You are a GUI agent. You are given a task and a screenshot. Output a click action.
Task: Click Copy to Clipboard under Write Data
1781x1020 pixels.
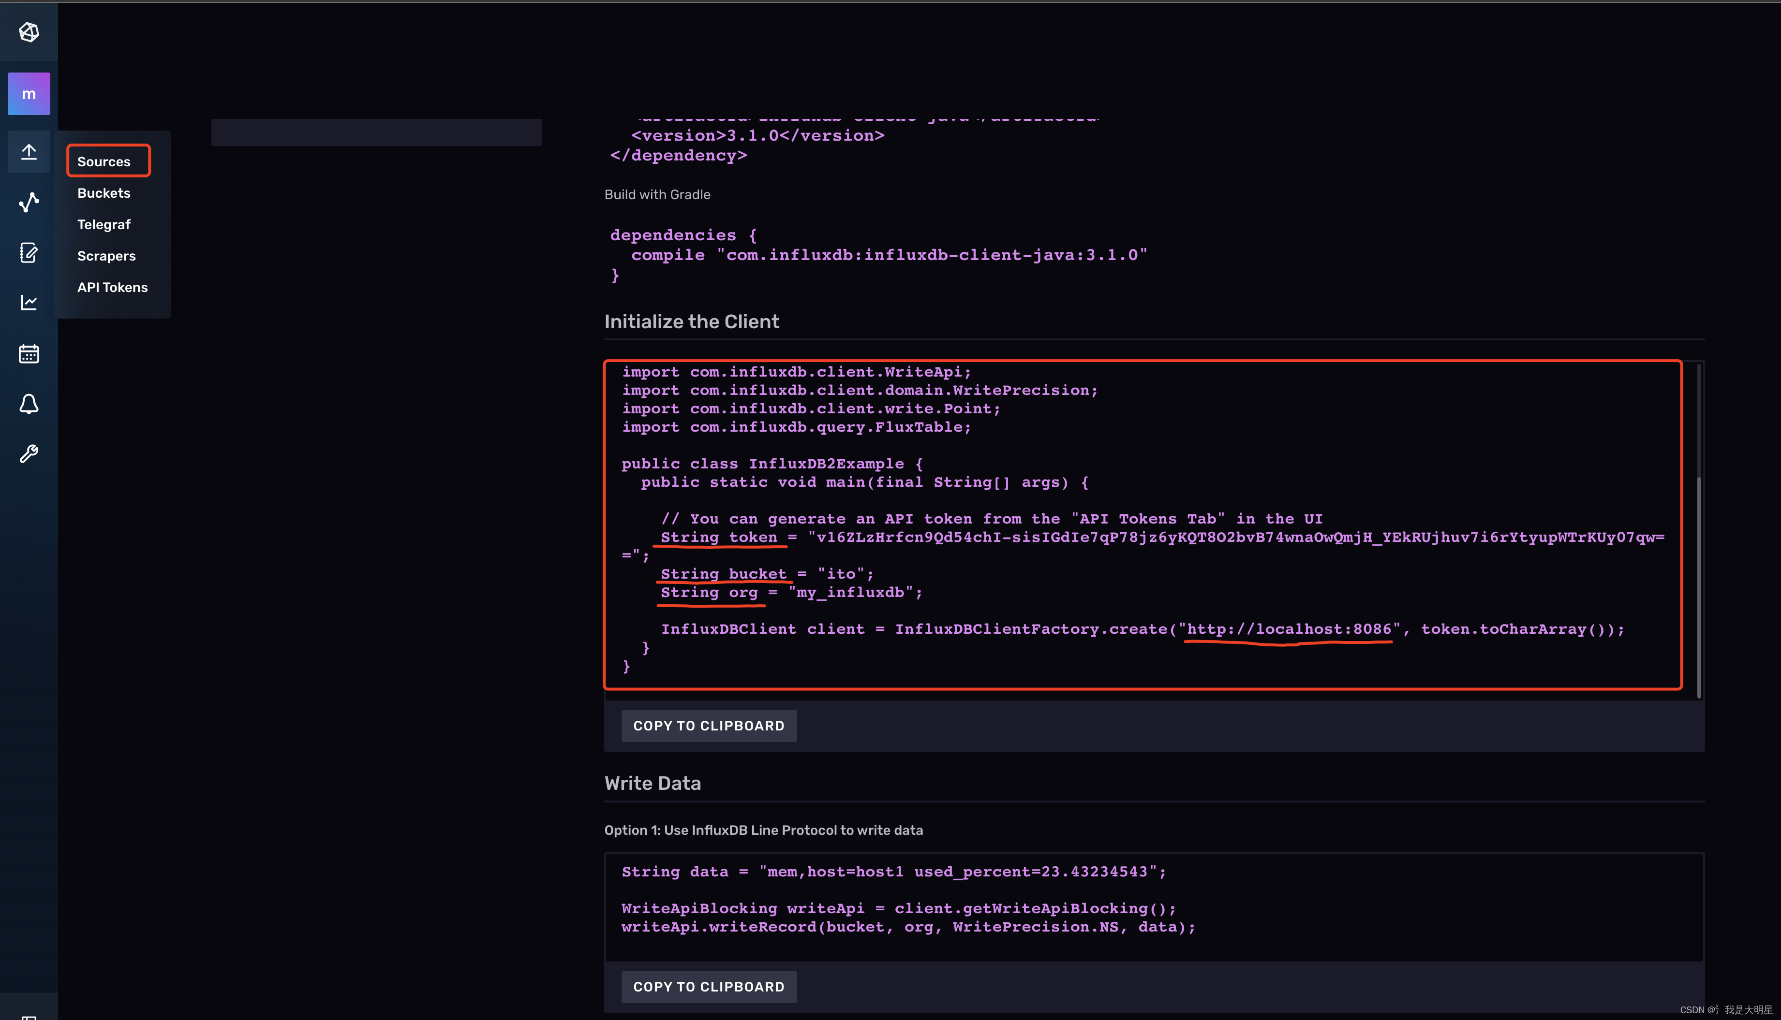709,986
